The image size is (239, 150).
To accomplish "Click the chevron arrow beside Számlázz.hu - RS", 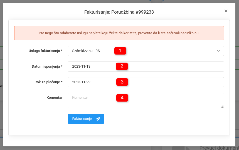I will (x=218, y=51).
